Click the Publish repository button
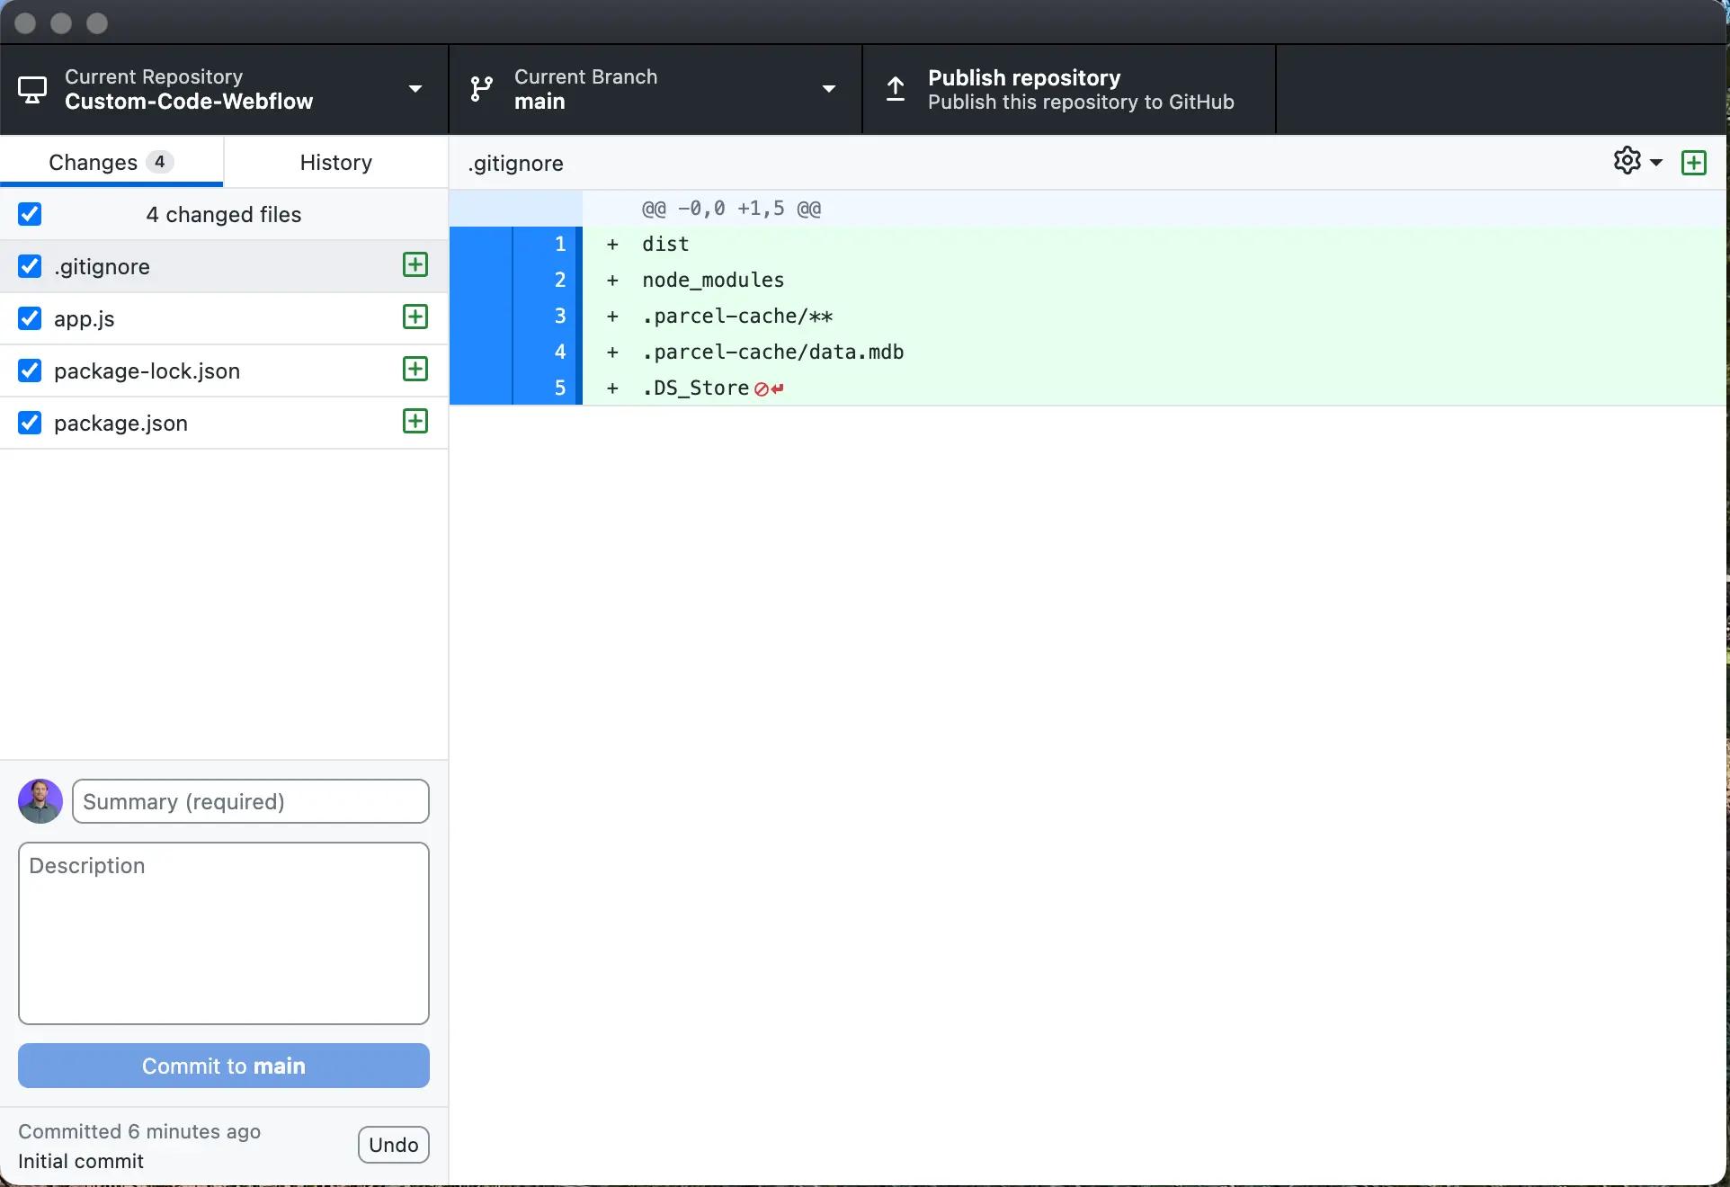Screen dimensions: 1730x1187 (x=1069, y=89)
